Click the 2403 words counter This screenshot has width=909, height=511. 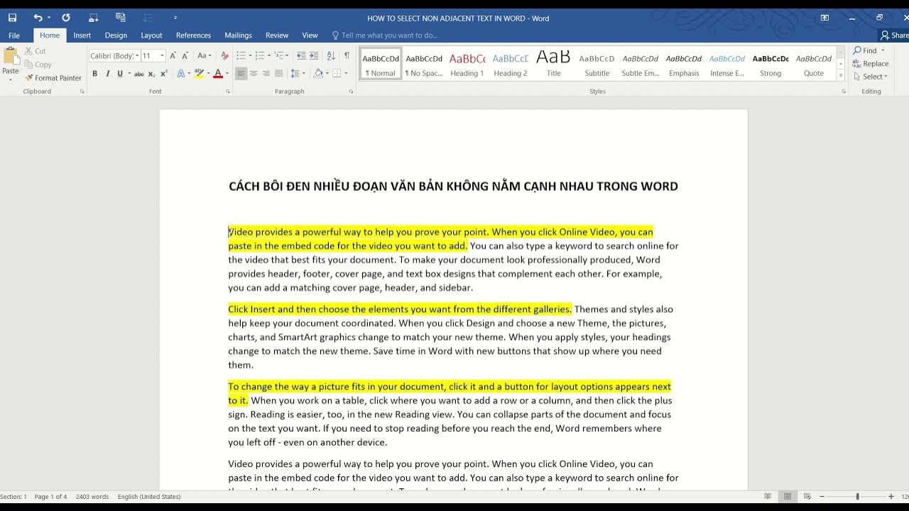(x=92, y=497)
